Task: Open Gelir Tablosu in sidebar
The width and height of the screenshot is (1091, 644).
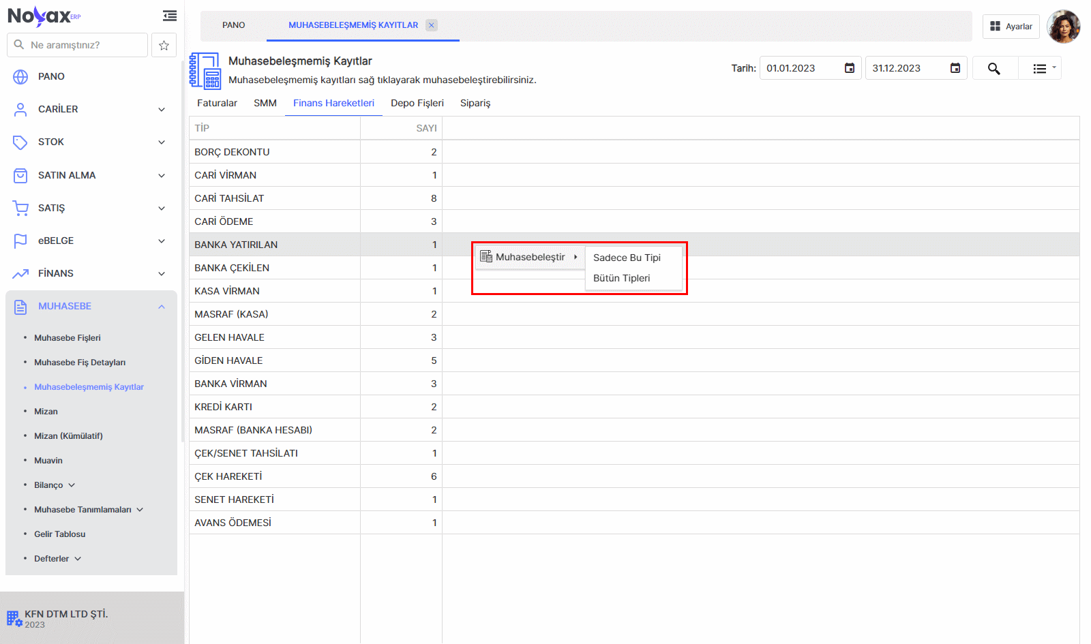Action: click(x=60, y=534)
